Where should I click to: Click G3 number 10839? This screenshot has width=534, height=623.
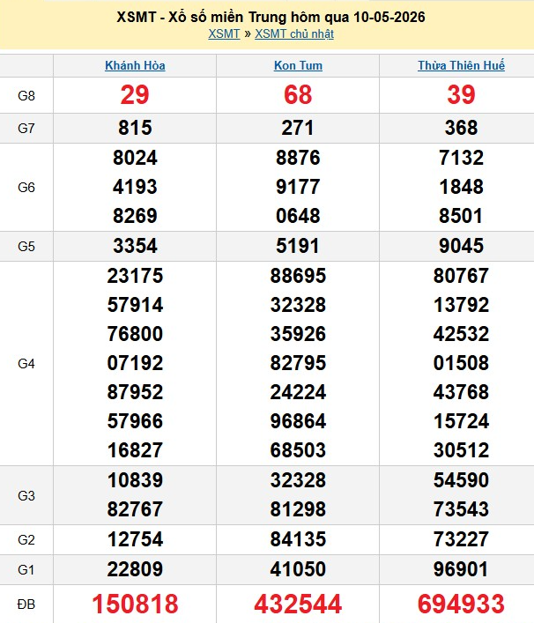(x=135, y=480)
